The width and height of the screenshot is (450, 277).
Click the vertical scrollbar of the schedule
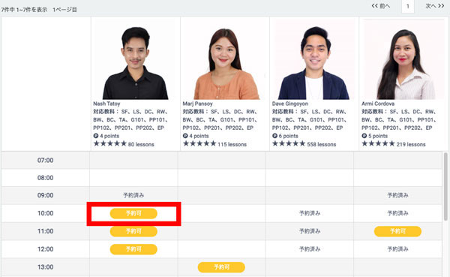(445, 187)
